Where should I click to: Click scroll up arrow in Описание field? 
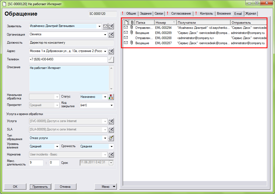pos(111,68)
